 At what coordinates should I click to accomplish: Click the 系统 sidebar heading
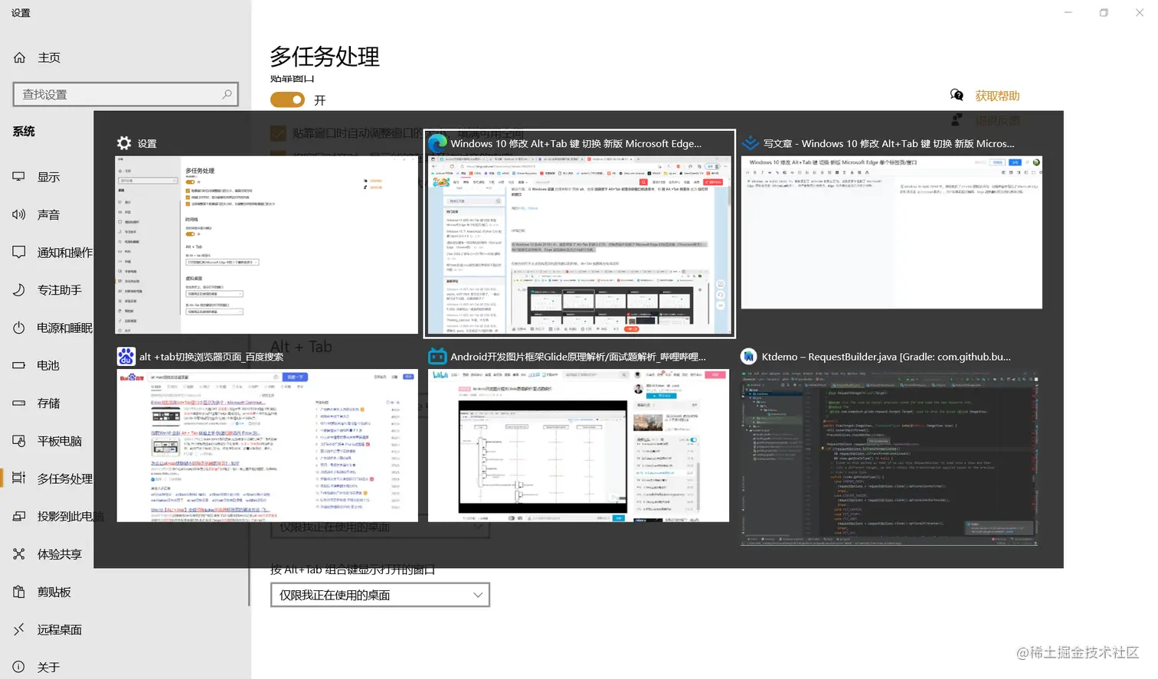pos(24,131)
